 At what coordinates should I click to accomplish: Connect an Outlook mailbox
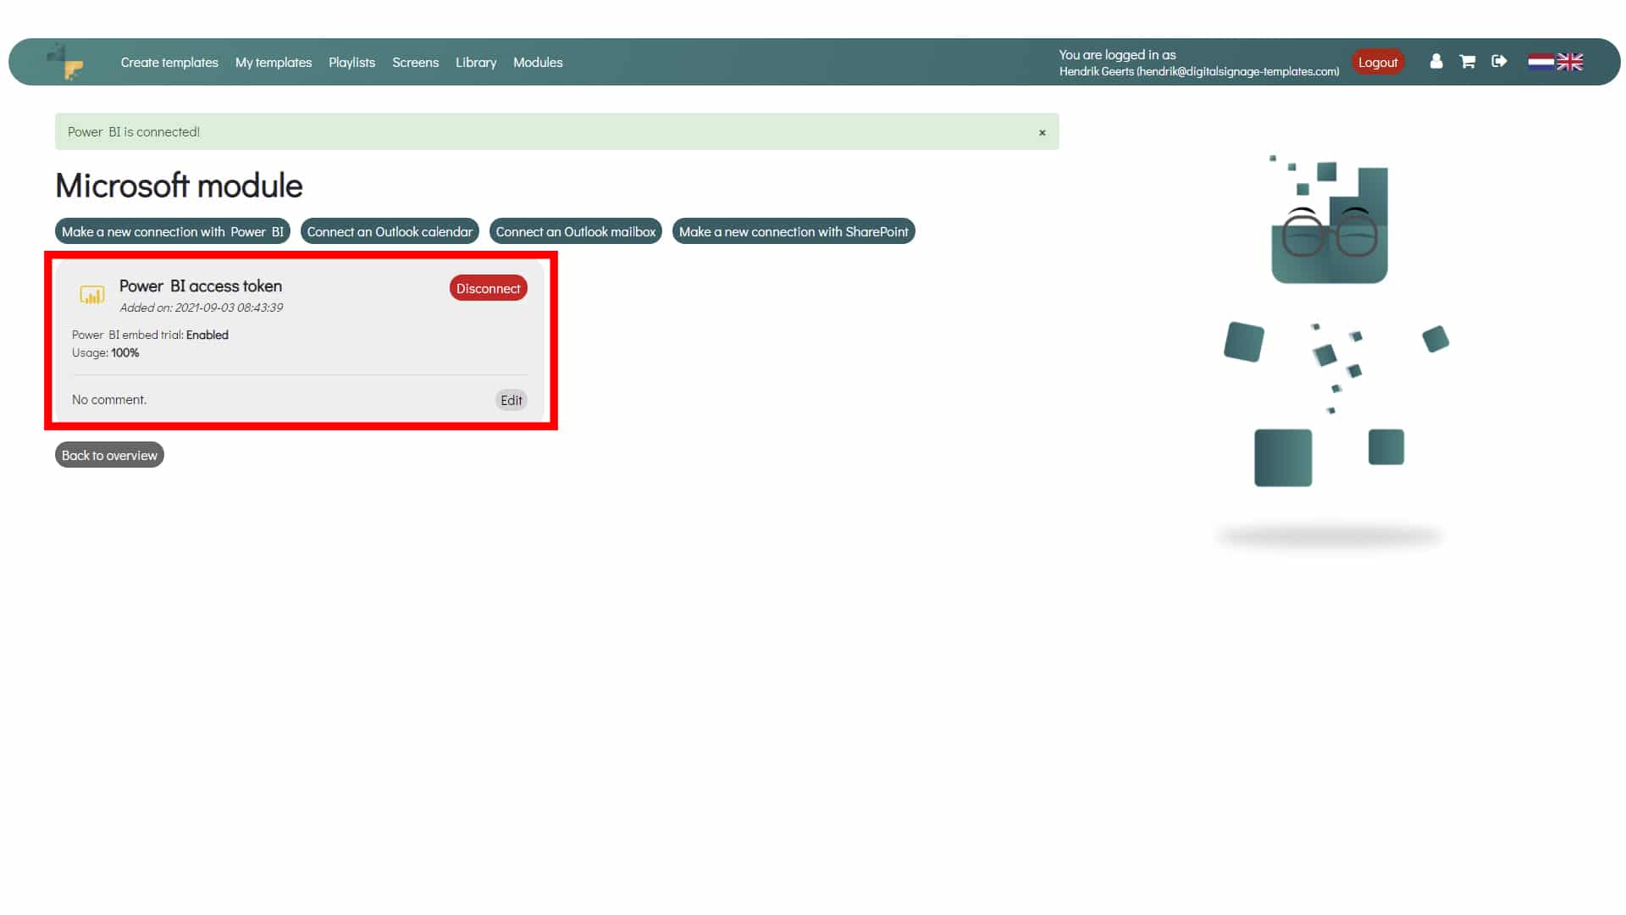[576, 231]
